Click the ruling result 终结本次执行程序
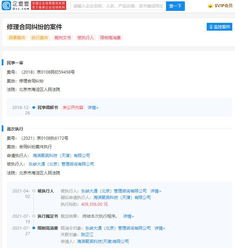 tap(100, 216)
